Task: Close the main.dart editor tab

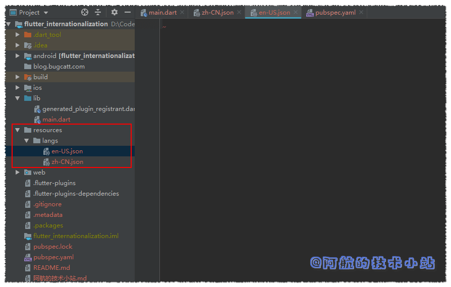Action: [183, 13]
